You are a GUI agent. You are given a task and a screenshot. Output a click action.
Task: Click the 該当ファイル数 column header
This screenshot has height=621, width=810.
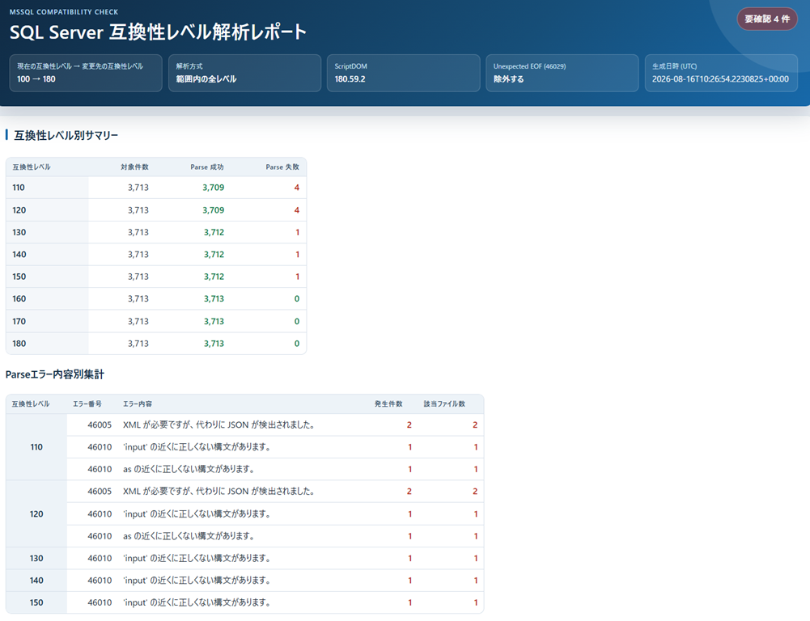[444, 403]
